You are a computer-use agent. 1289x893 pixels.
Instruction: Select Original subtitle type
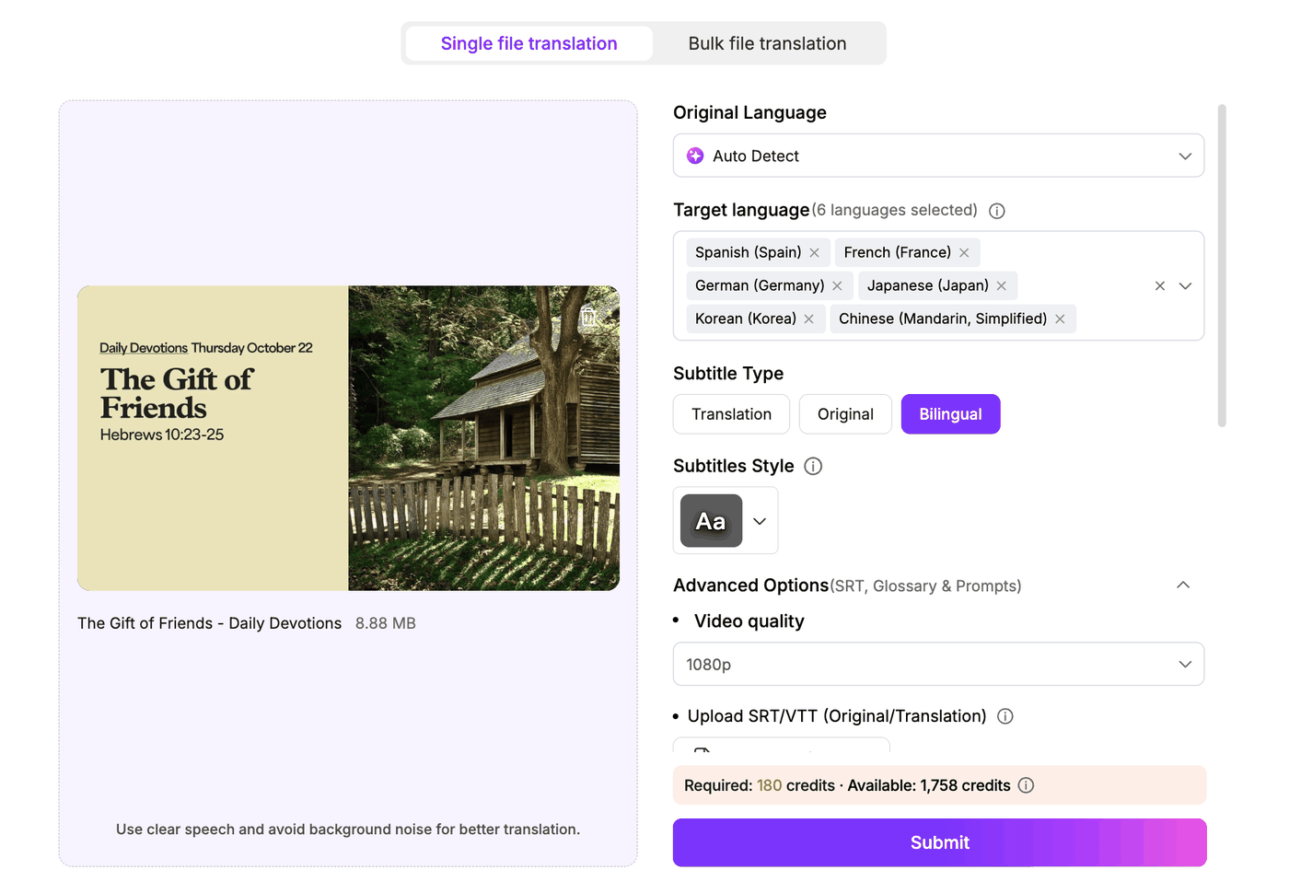(x=845, y=414)
